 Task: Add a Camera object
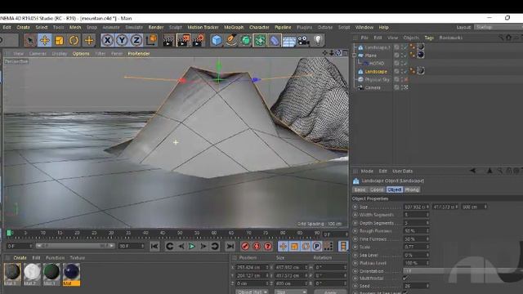point(303,40)
